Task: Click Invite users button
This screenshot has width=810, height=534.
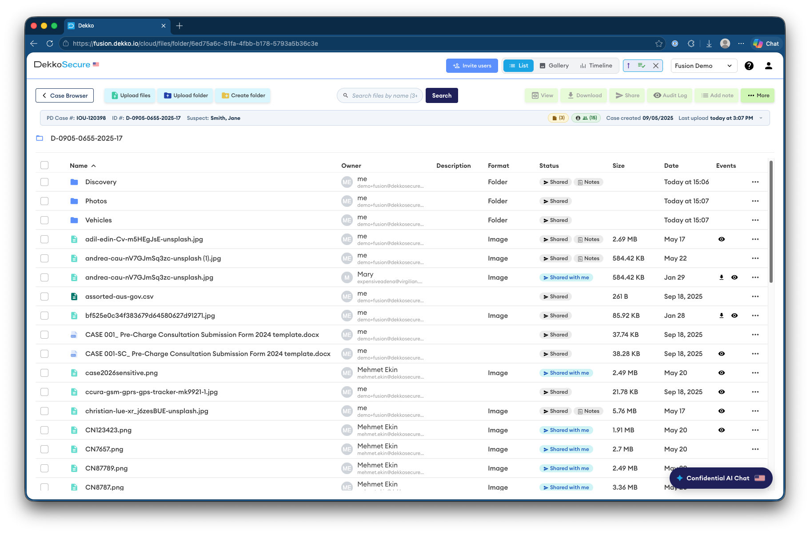Action: pyautogui.click(x=472, y=66)
